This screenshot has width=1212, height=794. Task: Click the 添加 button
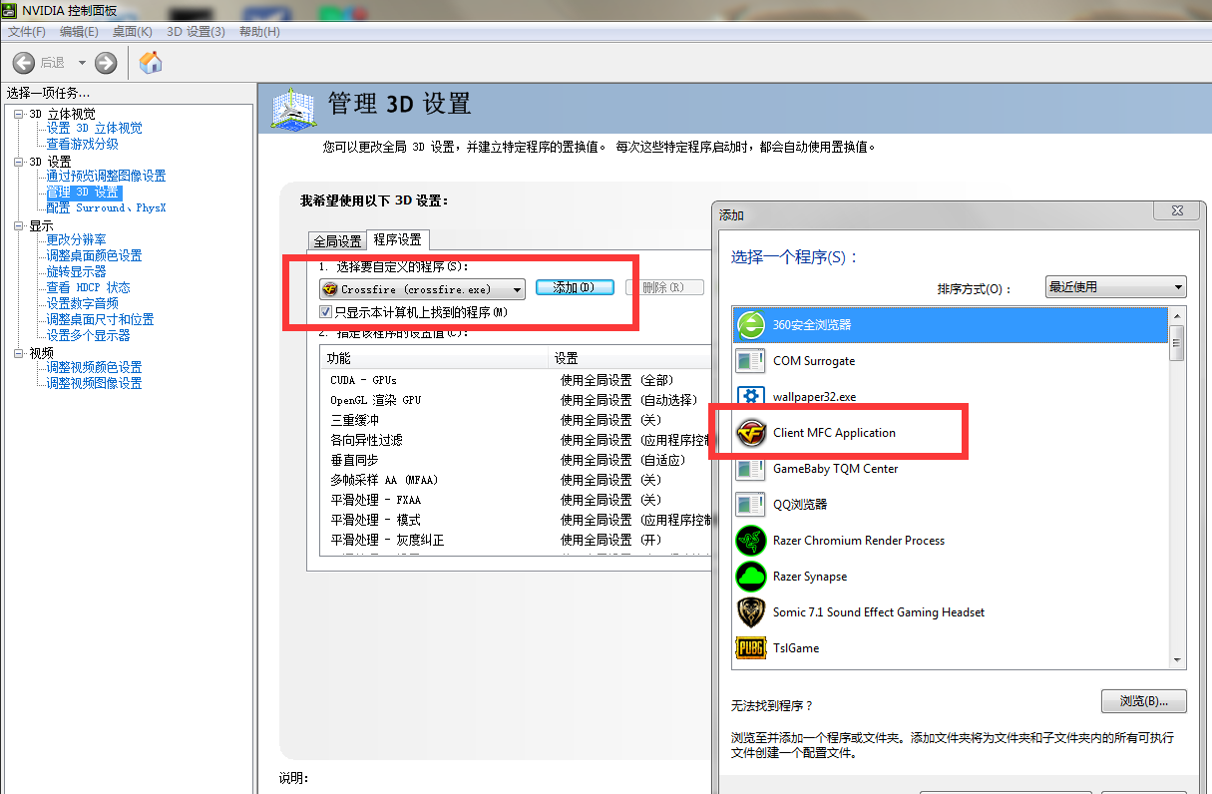[575, 288]
